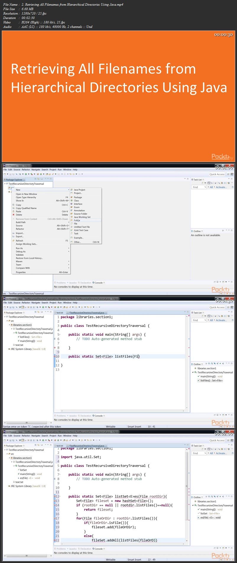Choose Source Folder in New submenu

[80, 214]
